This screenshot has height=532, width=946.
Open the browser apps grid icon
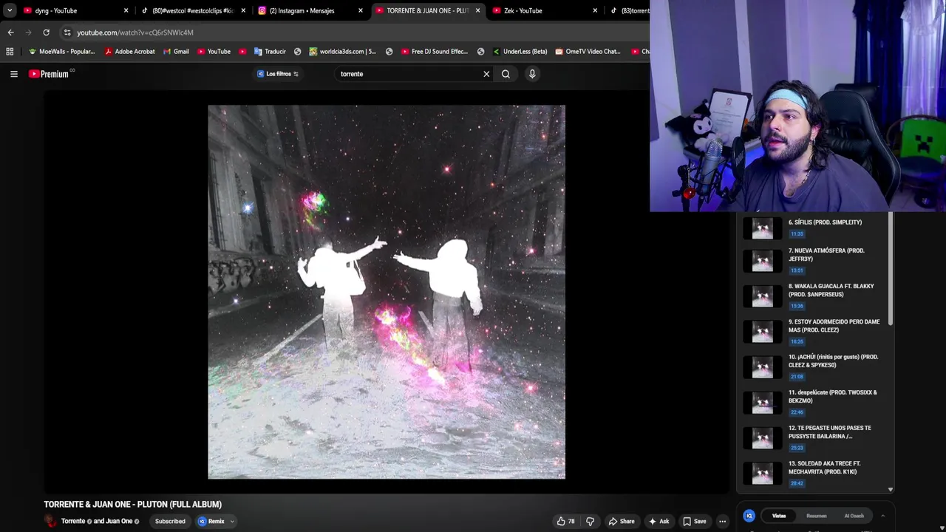10,52
